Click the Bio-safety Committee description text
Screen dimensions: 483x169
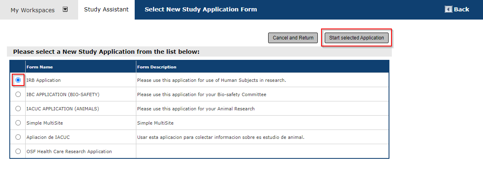tap(201, 94)
